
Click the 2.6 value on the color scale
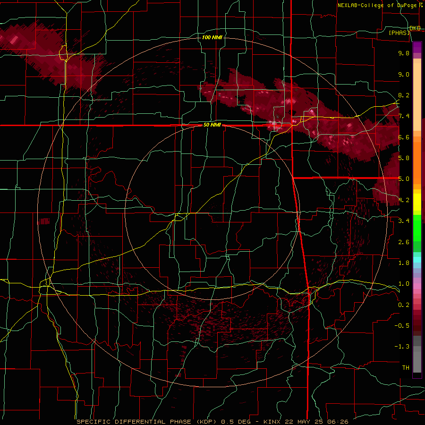(x=404, y=242)
